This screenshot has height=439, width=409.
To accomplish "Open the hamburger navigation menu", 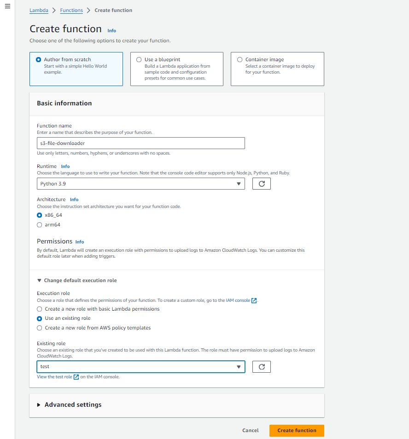I will coord(7,6).
